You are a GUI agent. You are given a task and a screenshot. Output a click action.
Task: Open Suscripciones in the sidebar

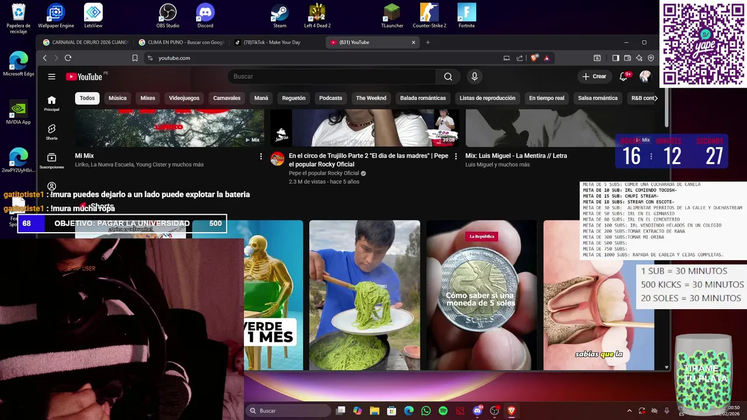tap(52, 161)
